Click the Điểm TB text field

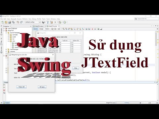[37, 78]
